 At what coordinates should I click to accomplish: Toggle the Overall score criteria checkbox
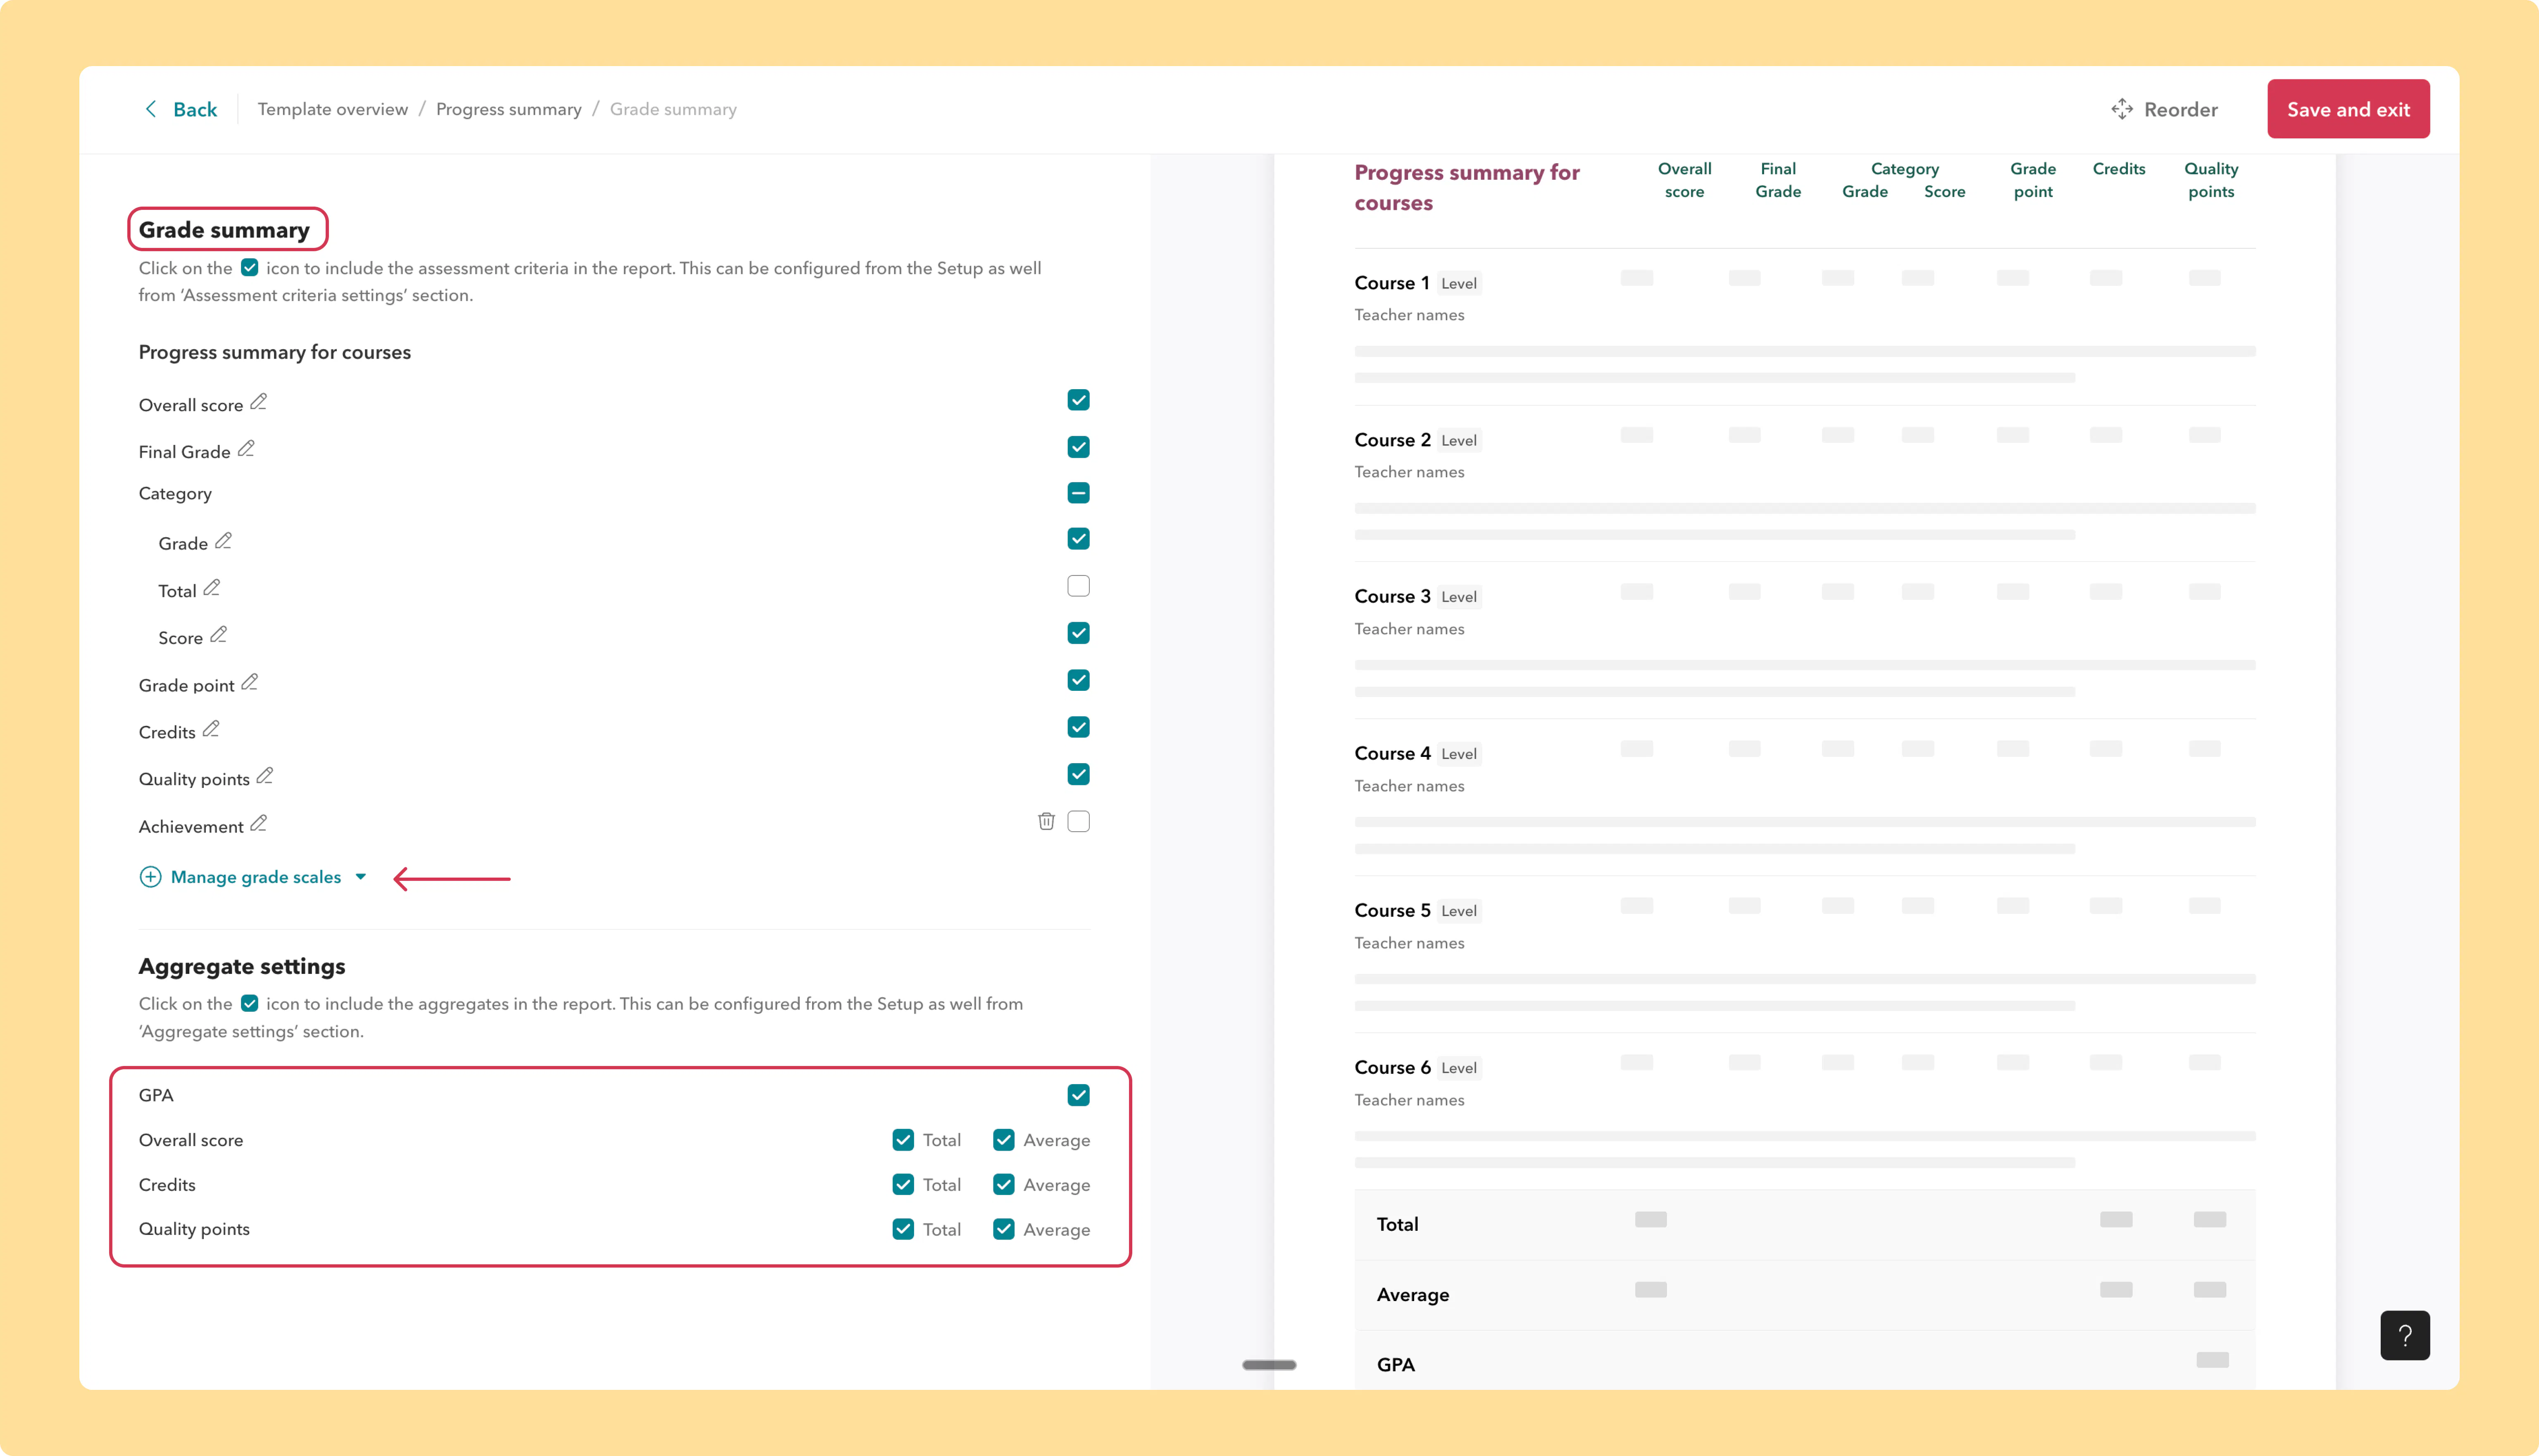coord(1078,400)
